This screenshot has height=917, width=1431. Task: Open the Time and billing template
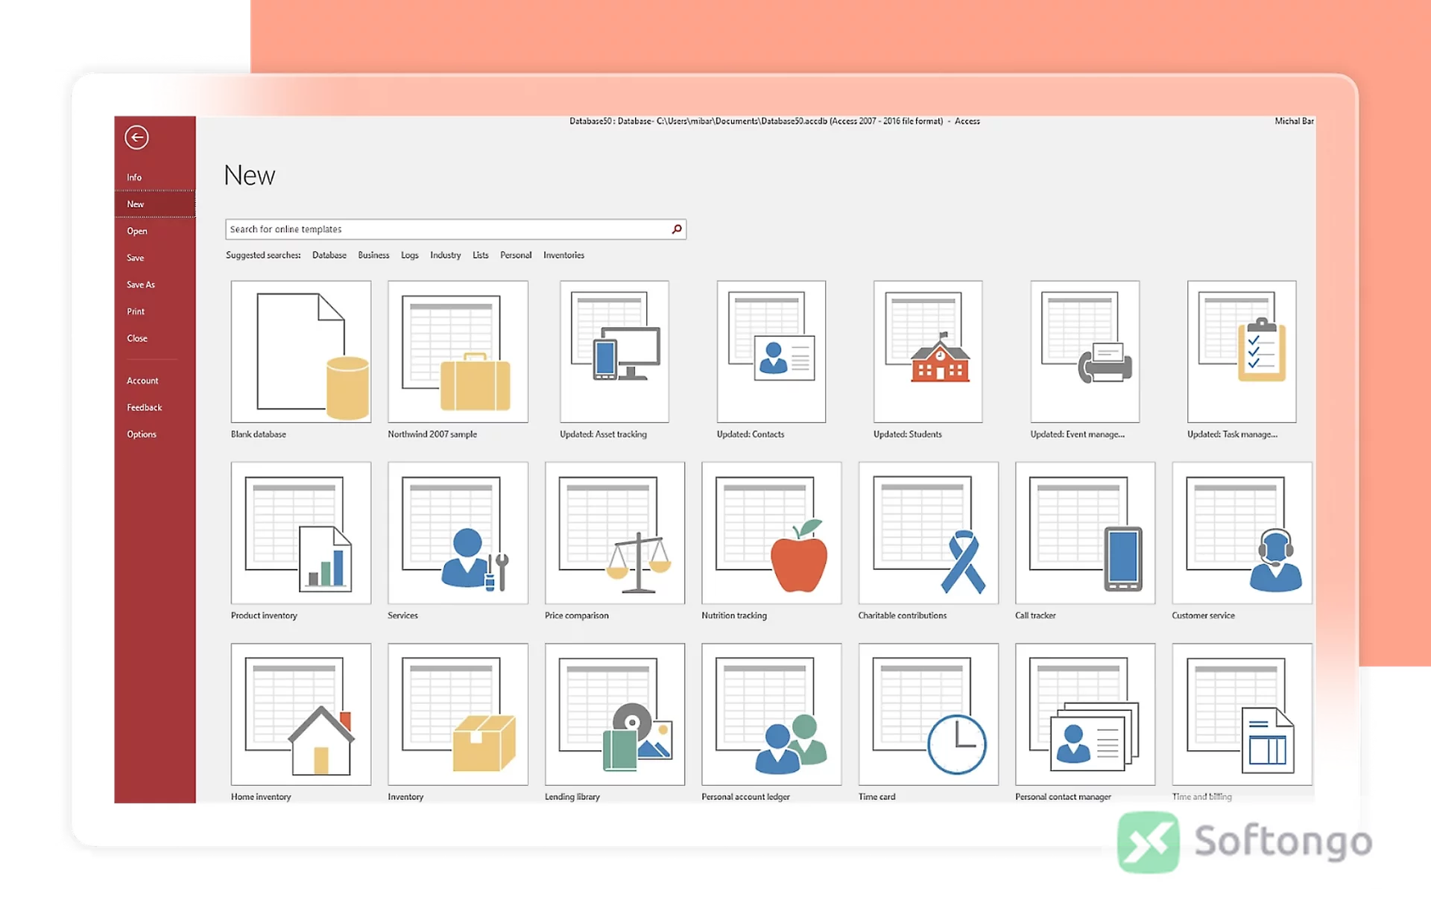pos(1242,714)
